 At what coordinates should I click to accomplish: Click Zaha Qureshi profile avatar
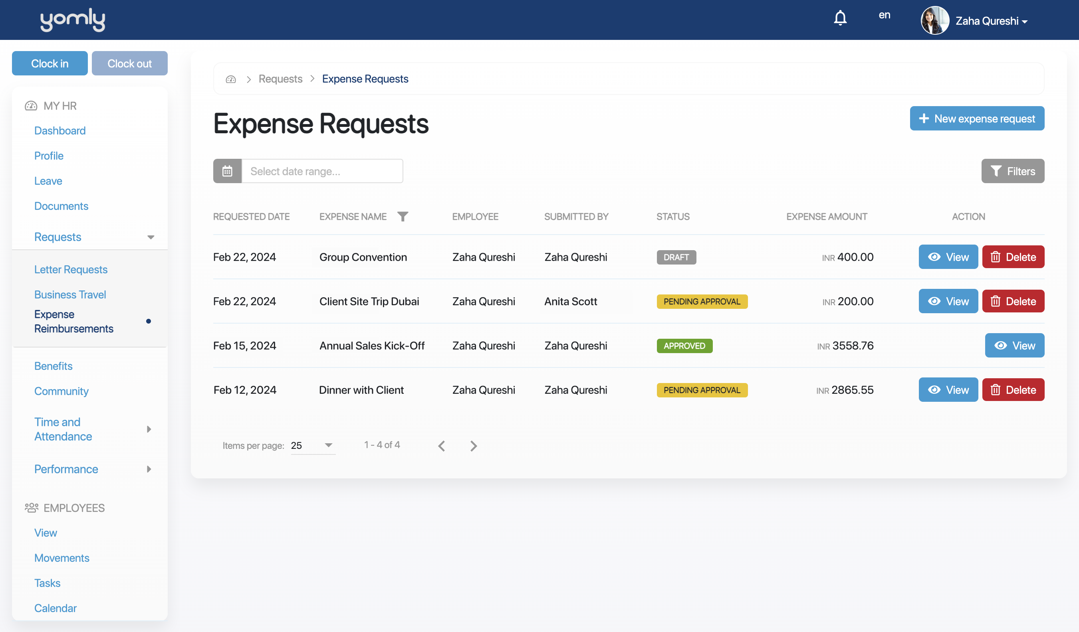(935, 20)
